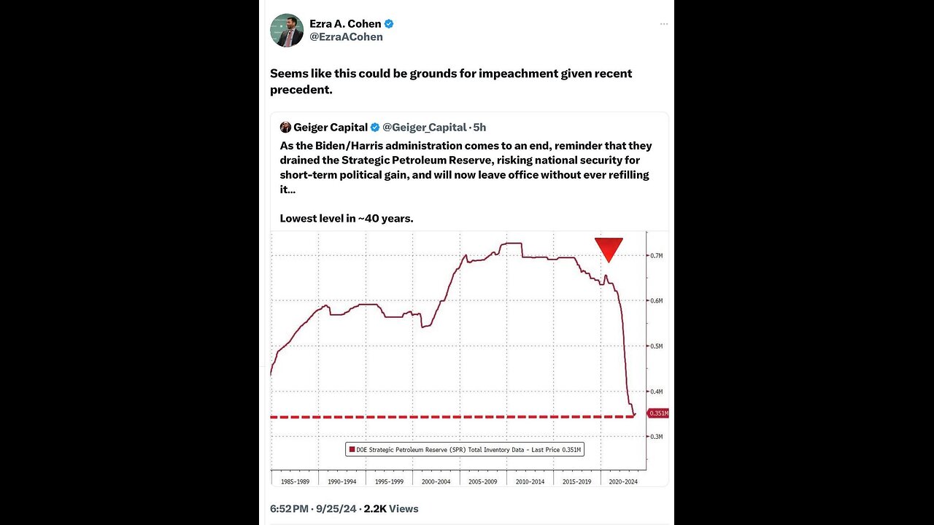Screen dimensions: 934x525
Task: Open the three-dot more options menu
Action: pos(663,24)
